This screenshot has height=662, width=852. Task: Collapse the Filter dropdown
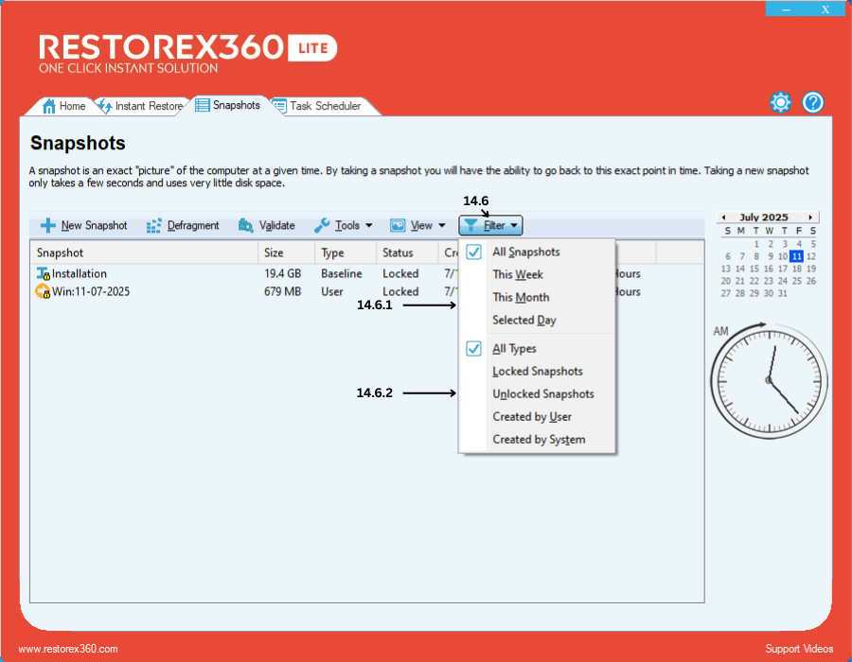490,226
